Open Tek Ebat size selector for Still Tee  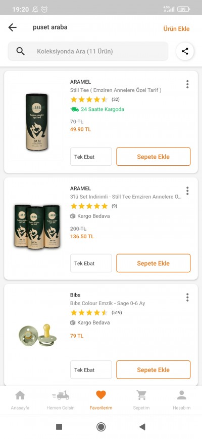pos(91,157)
